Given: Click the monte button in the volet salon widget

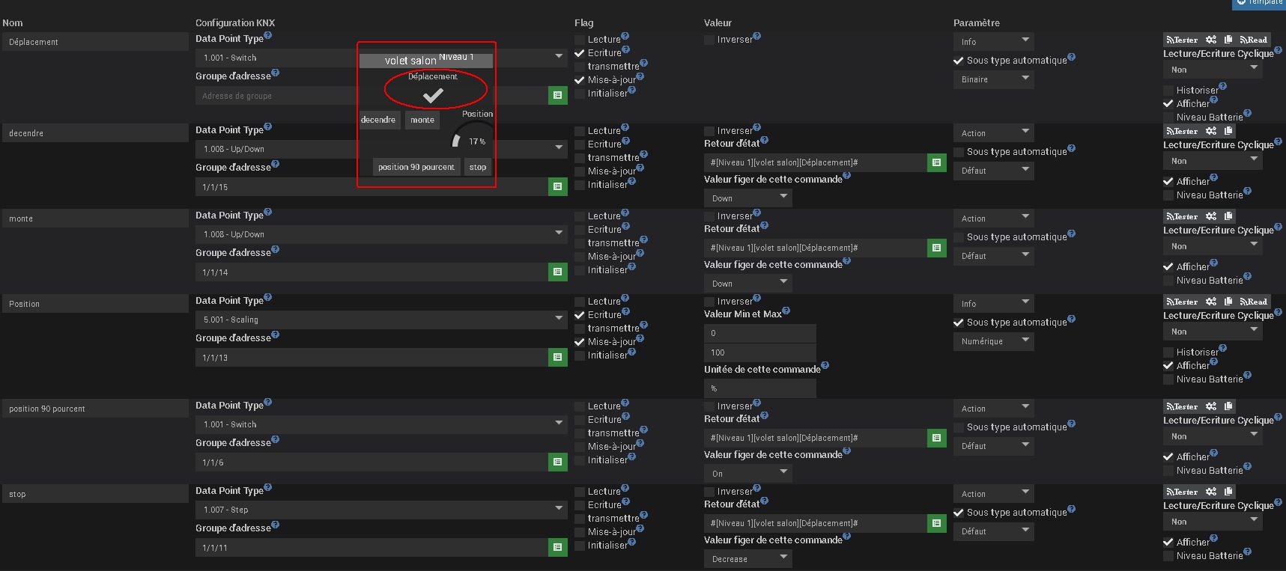Looking at the screenshot, I should tap(422, 120).
